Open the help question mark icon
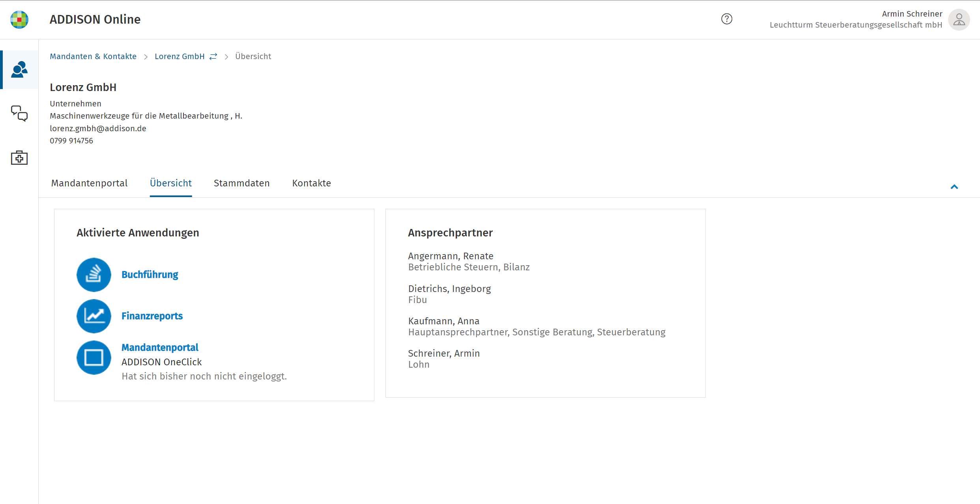The image size is (980, 504). 726,19
